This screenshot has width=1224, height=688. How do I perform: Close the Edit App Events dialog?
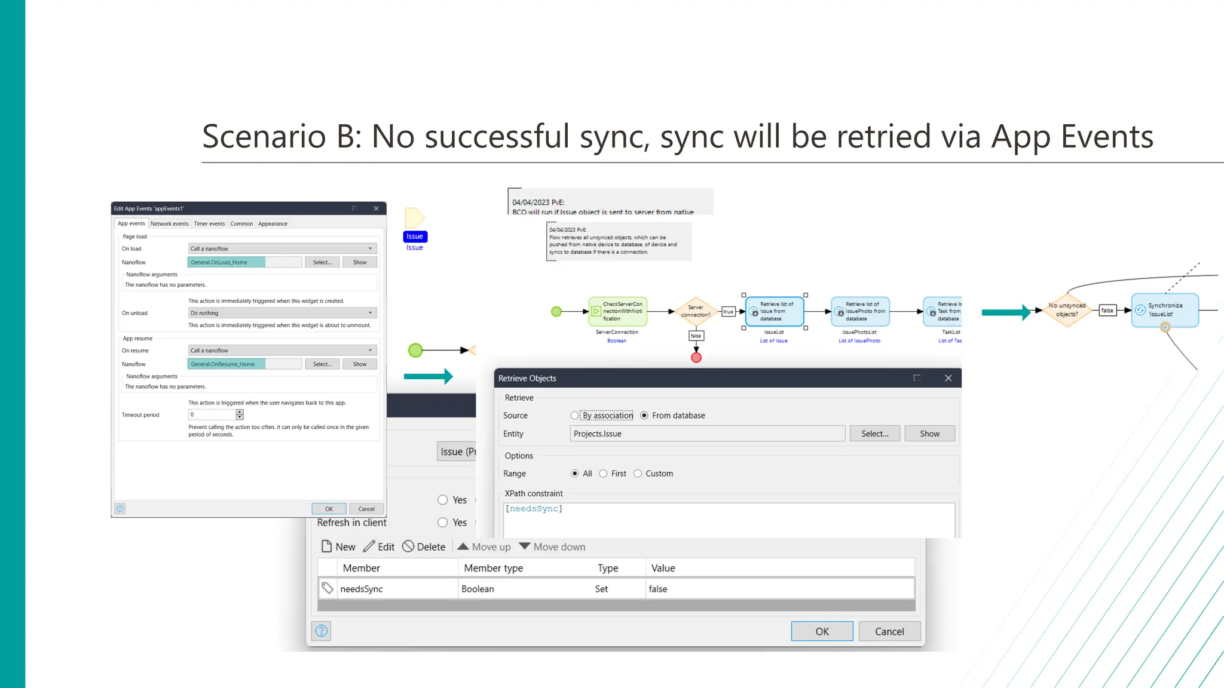pyautogui.click(x=376, y=208)
